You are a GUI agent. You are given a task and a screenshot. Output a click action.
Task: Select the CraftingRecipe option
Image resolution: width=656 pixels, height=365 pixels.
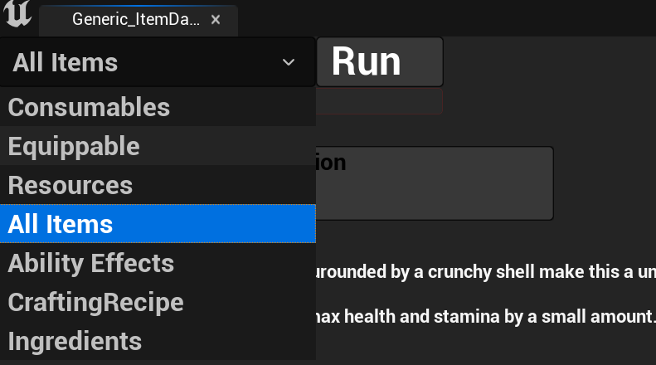[x=95, y=302]
